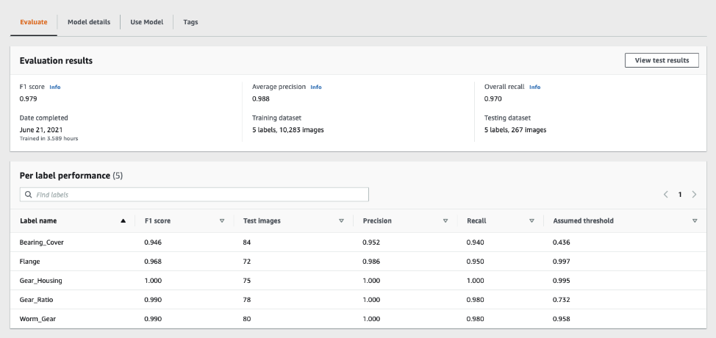Select the Evaluate tab
716x338 pixels.
[x=34, y=22]
